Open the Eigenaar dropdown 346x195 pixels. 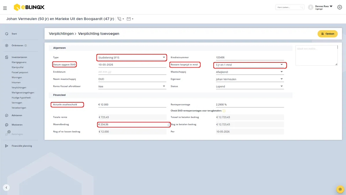coord(250,79)
